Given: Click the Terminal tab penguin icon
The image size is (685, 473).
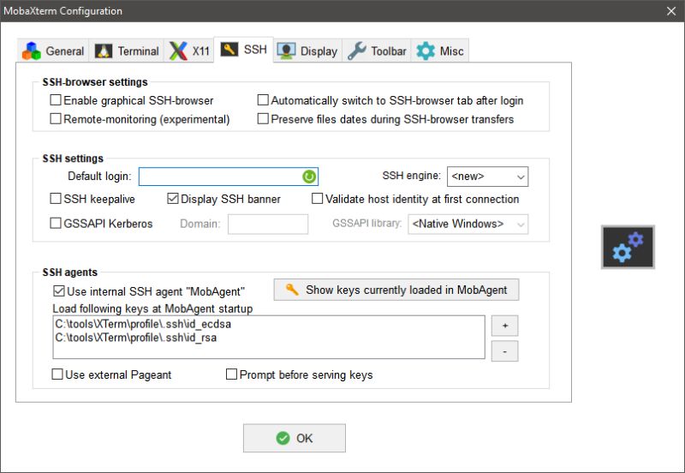Looking at the screenshot, I should [x=104, y=51].
